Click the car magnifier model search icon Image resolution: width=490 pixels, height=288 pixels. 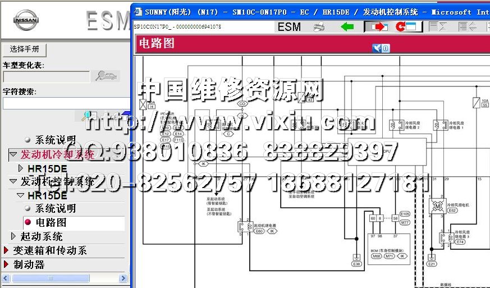click(x=106, y=76)
